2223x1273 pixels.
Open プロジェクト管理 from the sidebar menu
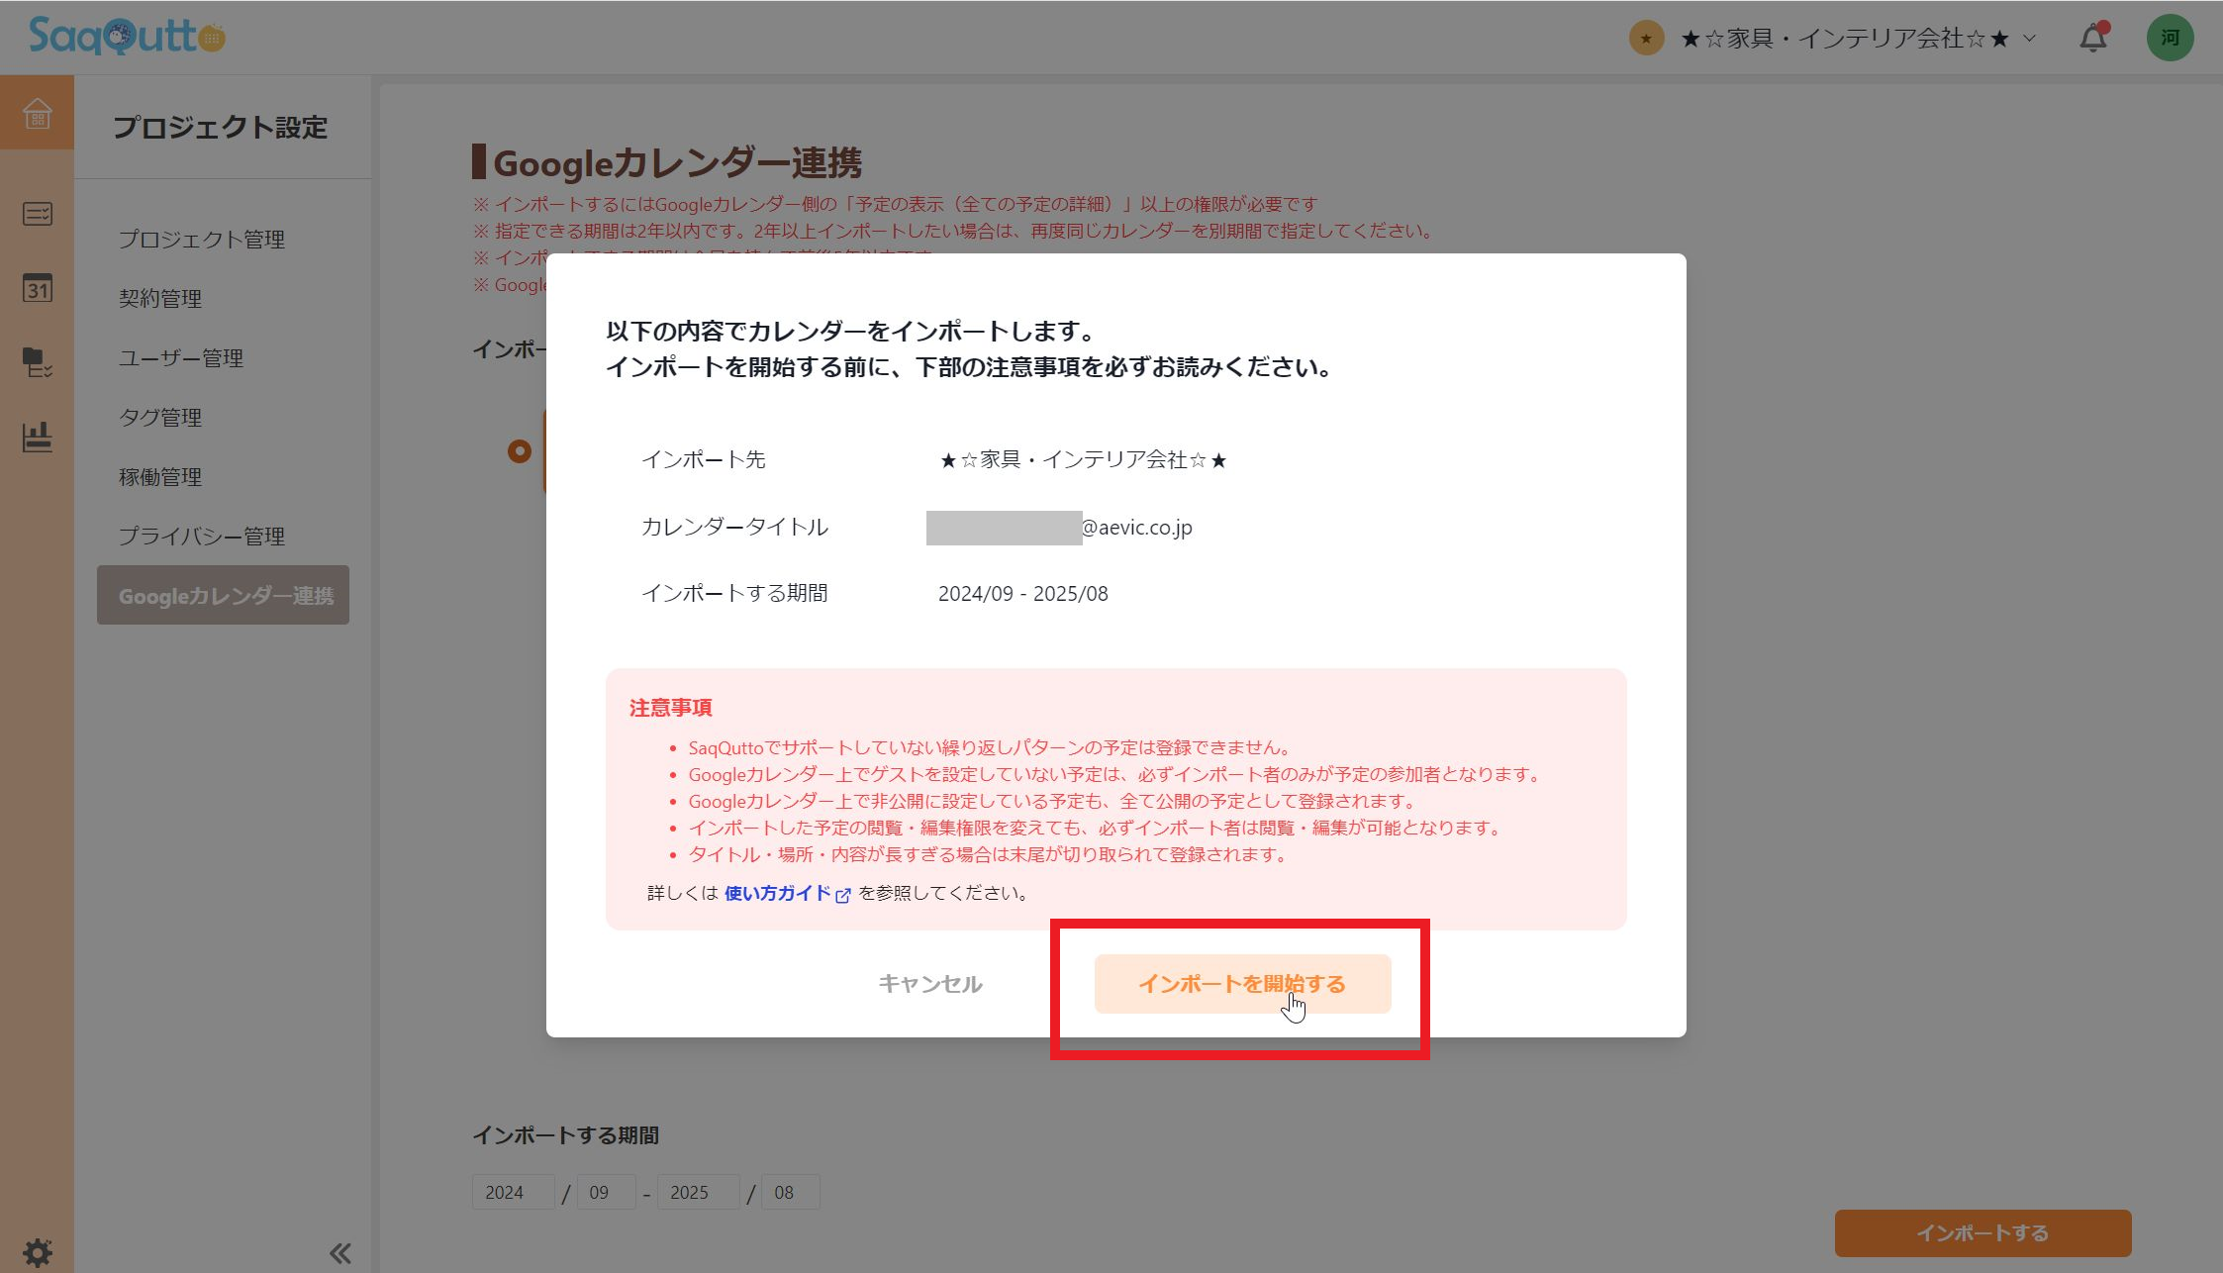tap(202, 239)
